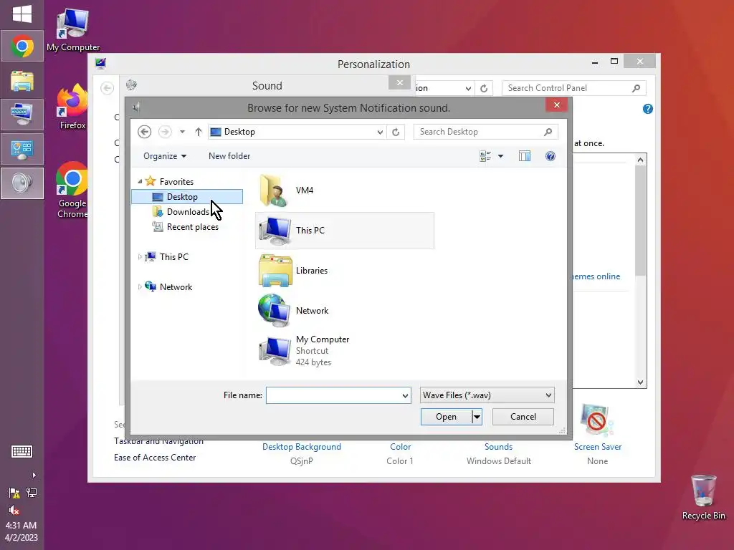
Task: Expand the Desktop address bar dropdown
Action: 380,132
